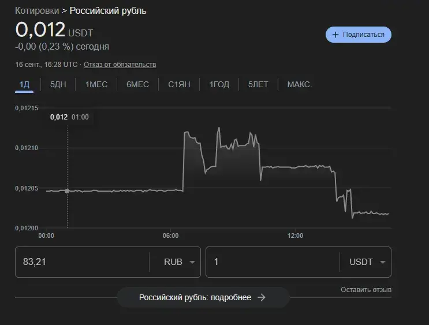Click the 0,01210 price axis label
The image size is (429, 325).
click(27, 148)
